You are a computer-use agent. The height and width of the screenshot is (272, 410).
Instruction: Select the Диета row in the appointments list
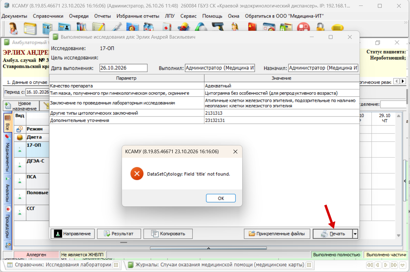pos(31,137)
